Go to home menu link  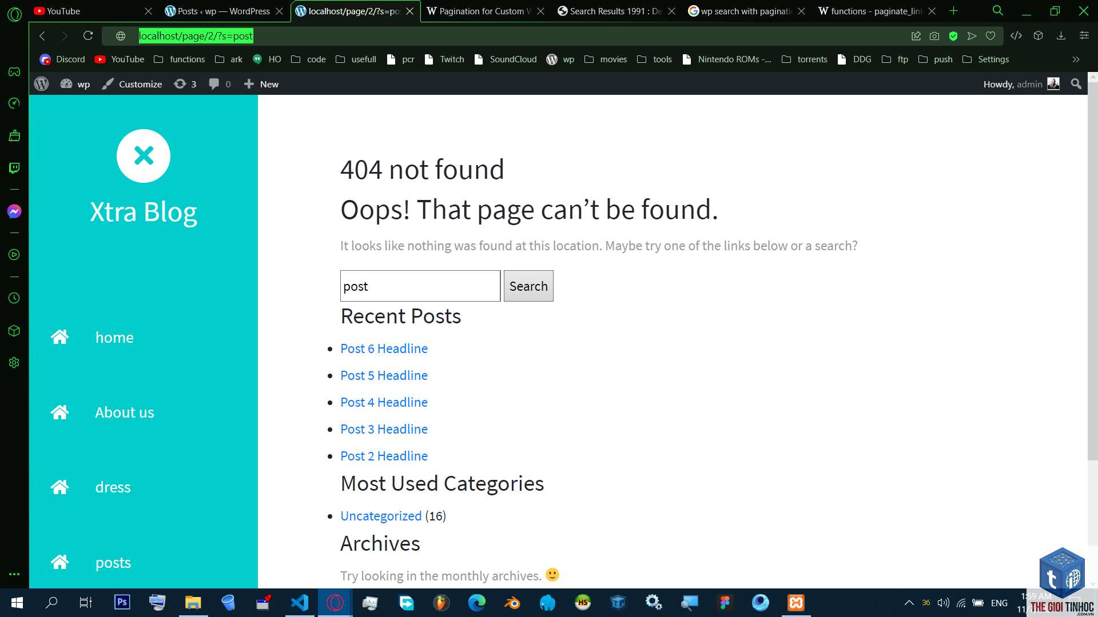coord(114,338)
